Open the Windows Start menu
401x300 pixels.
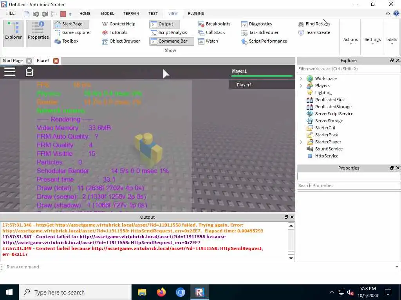pyautogui.click(x=9, y=292)
